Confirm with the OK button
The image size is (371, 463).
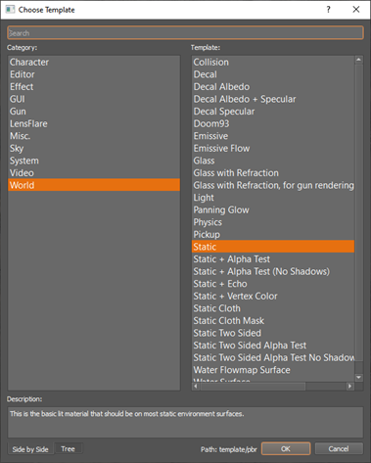pos(286,448)
